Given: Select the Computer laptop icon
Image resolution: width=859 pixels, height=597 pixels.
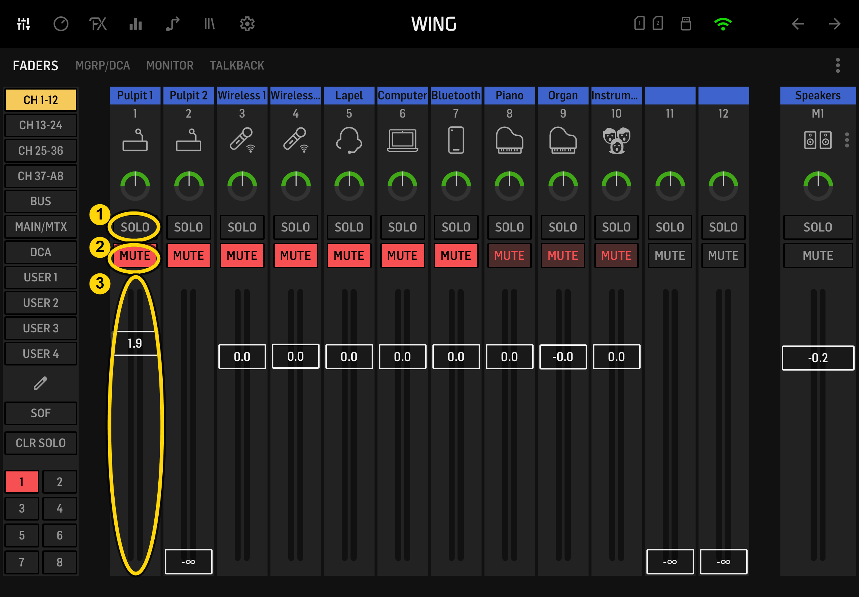Looking at the screenshot, I should click(403, 140).
